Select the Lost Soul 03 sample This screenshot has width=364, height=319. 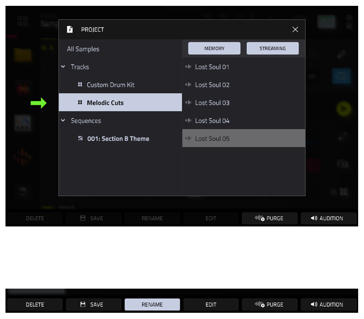[244, 103]
